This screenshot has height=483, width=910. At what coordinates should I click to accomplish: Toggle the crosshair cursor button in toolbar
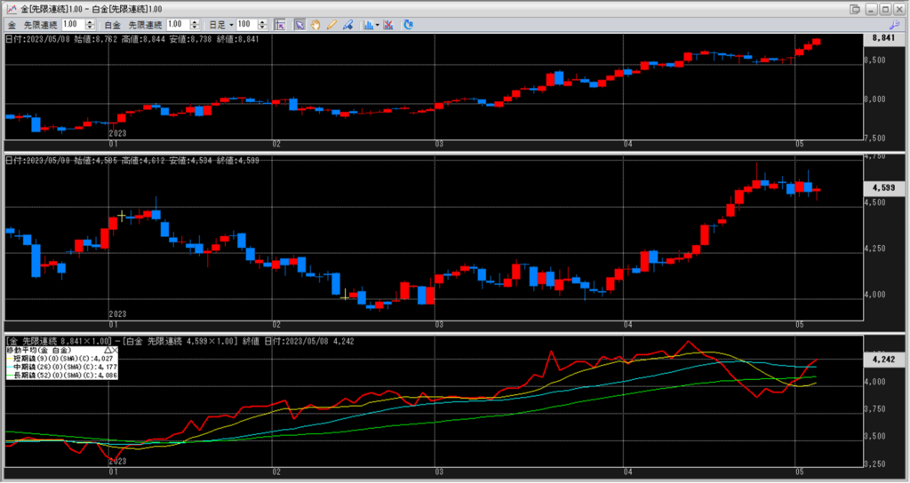[x=280, y=25]
